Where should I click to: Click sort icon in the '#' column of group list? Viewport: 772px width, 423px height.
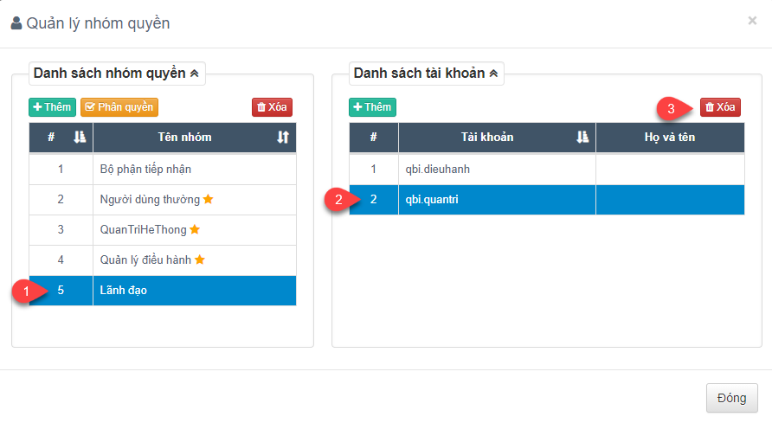(x=80, y=138)
